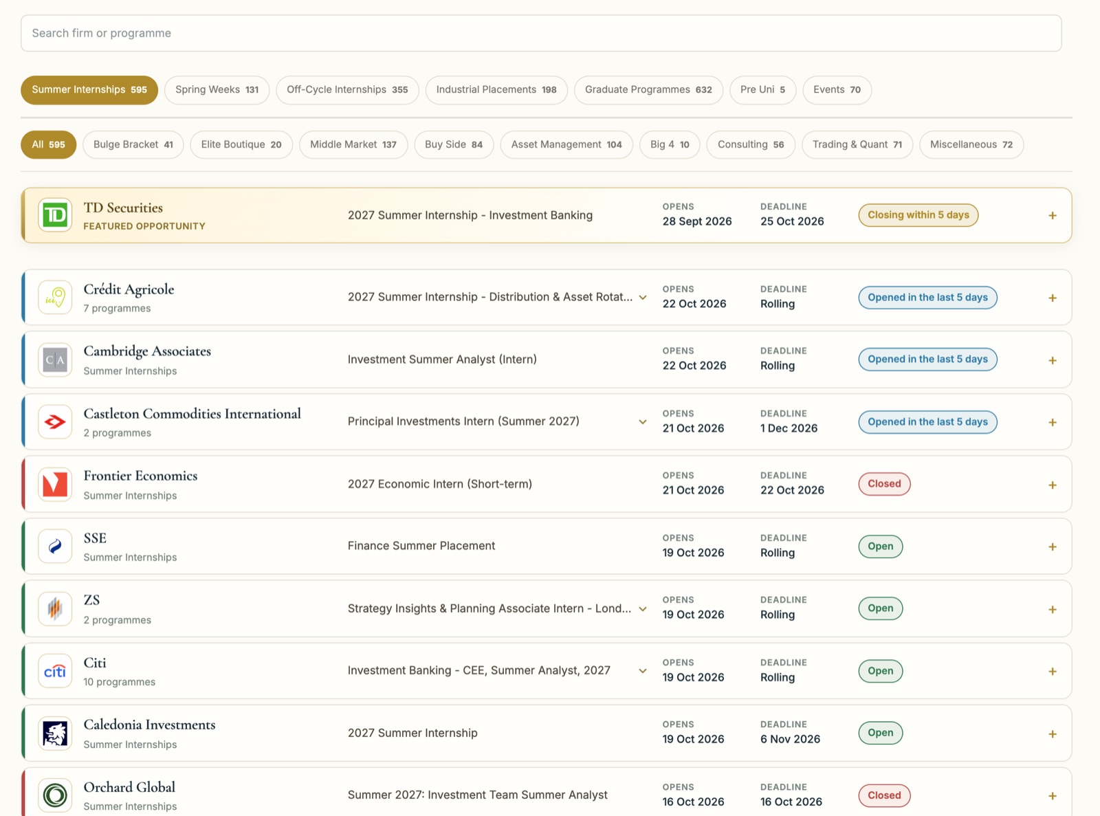The image size is (1100, 816).
Task: Open ZS programme dropdown chevron
Action: [643, 609]
